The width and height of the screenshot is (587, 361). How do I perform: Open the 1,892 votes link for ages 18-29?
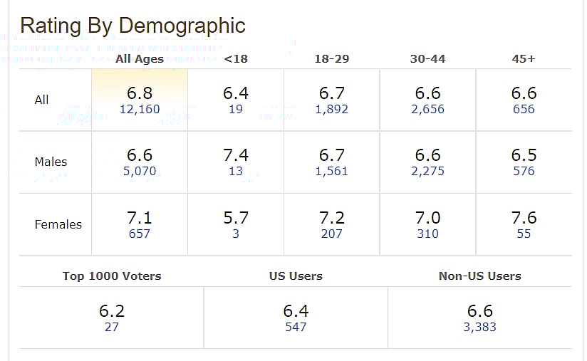[331, 110]
